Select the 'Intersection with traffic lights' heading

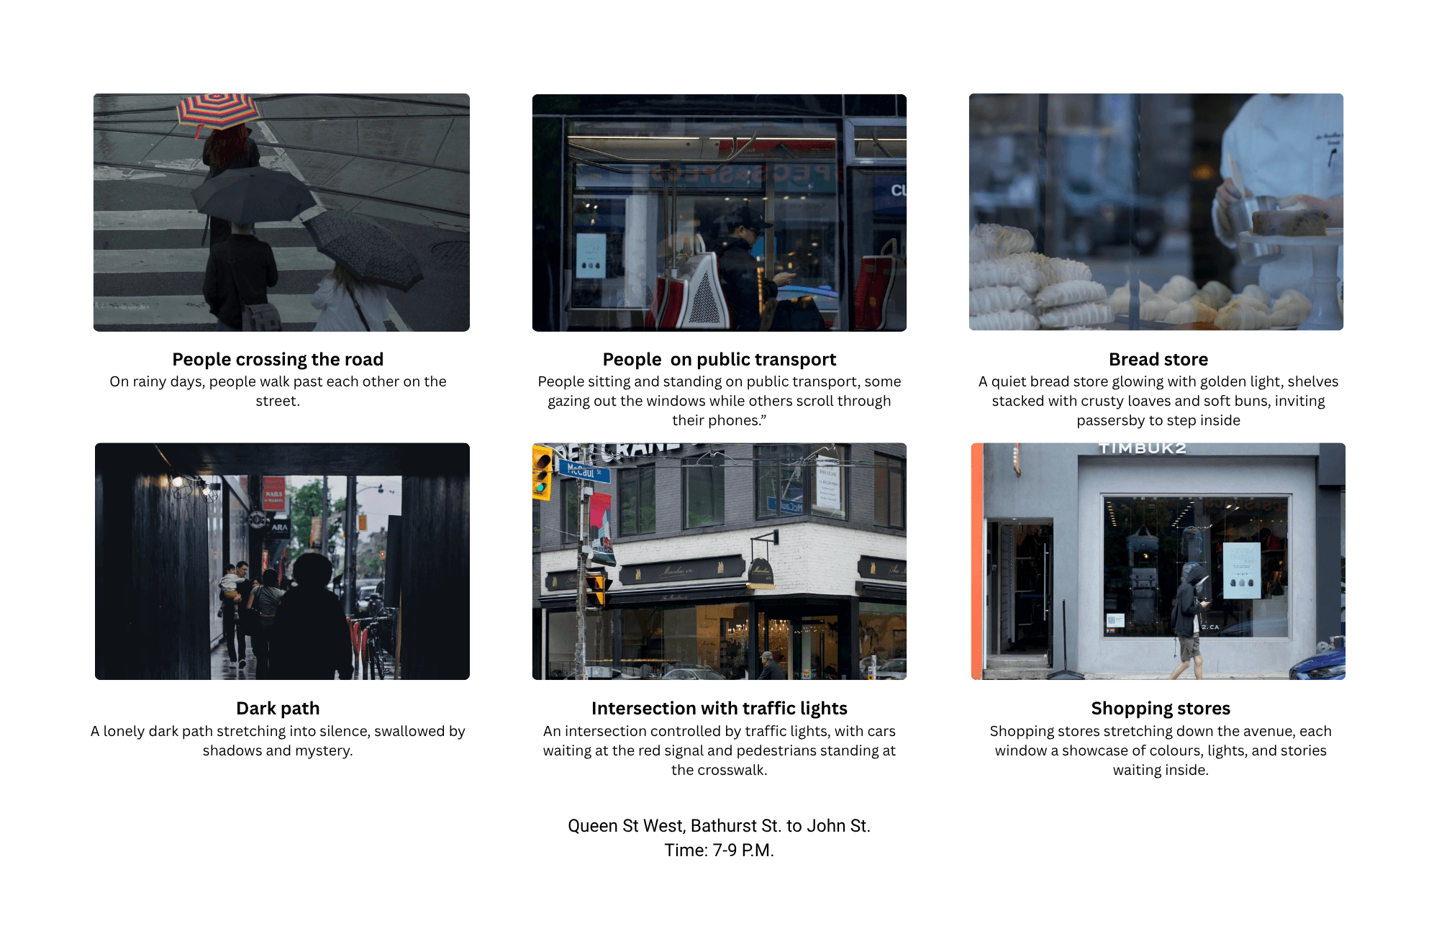tap(719, 708)
